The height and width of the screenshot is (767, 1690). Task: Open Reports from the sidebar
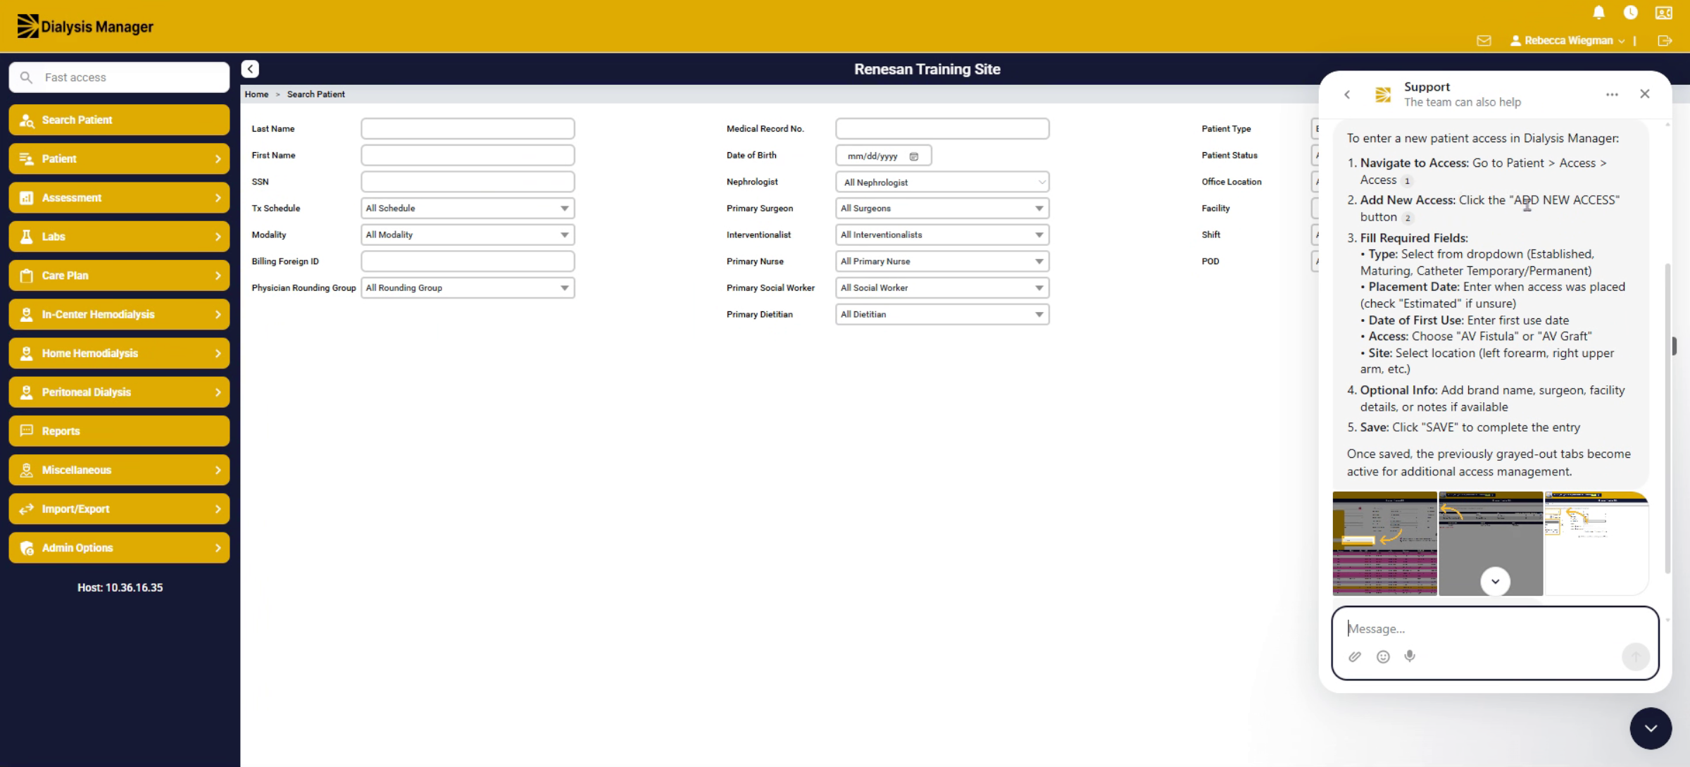click(x=119, y=431)
